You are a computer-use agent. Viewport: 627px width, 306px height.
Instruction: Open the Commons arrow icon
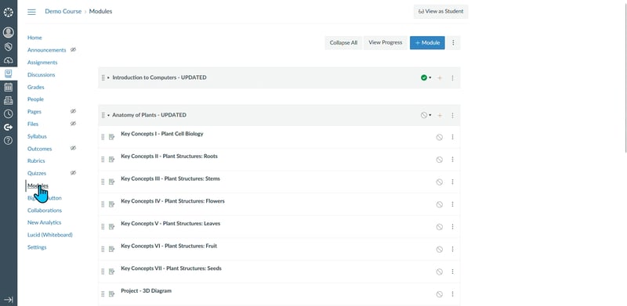9,127
